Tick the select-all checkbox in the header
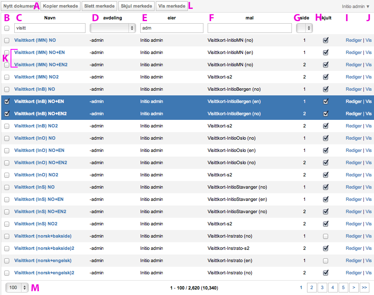Image resolution: width=374 pixels, height=295 pixels. 7,28
